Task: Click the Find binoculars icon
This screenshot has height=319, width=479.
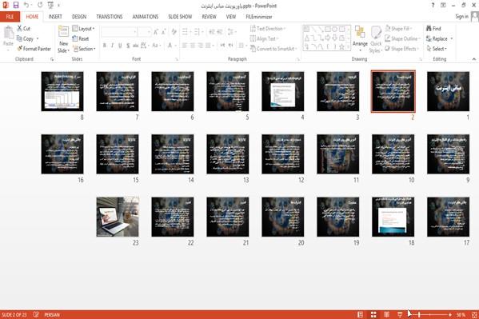Action: [x=429, y=29]
